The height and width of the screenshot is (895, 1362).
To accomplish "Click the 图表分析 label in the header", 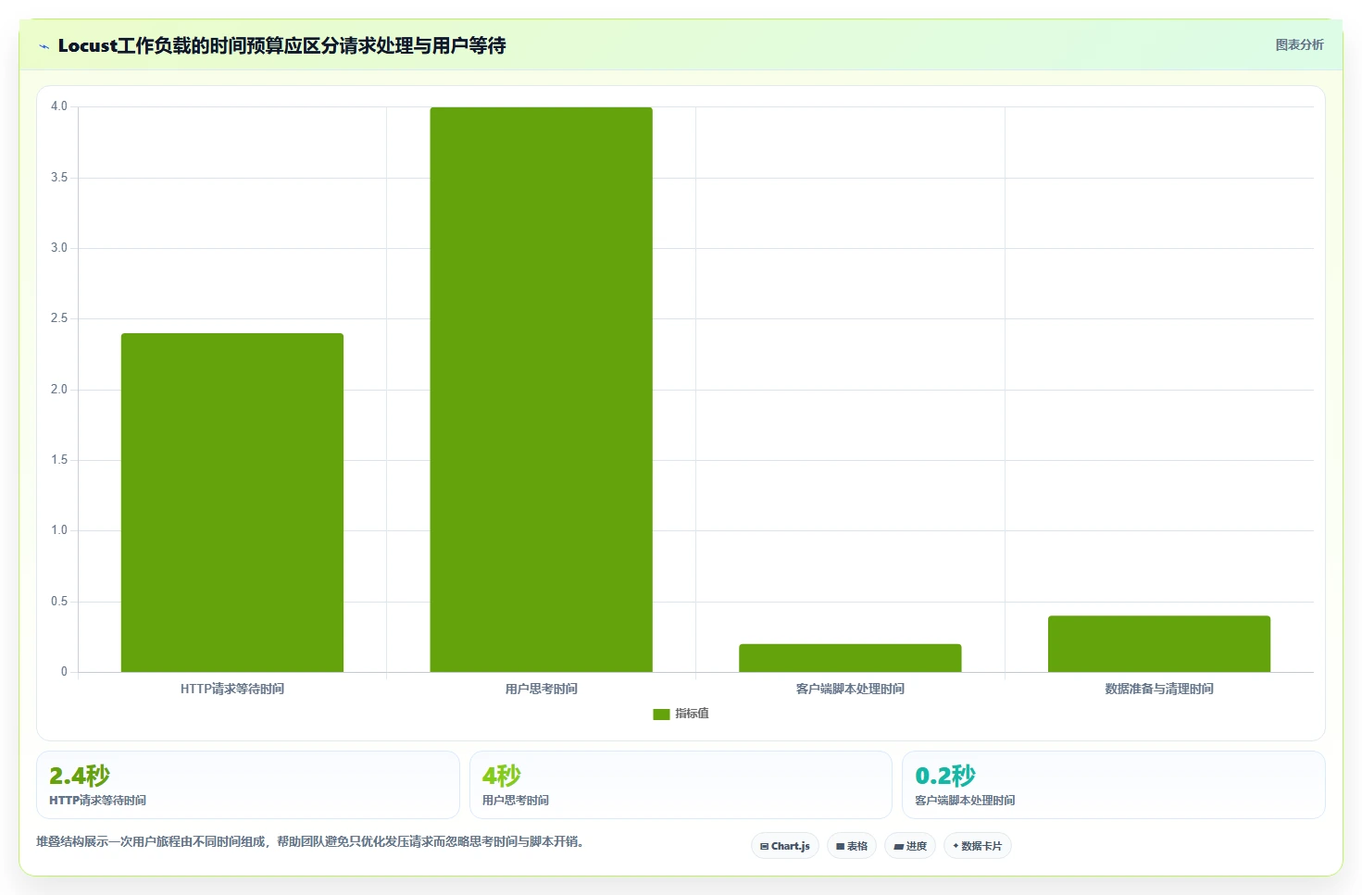I will (x=1300, y=44).
